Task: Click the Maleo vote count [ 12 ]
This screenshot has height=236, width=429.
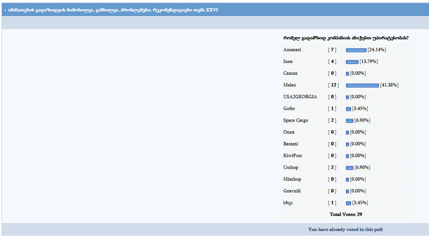Action: (x=333, y=85)
